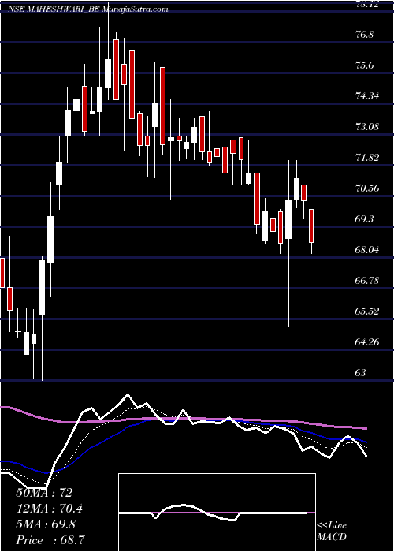Click the 73.08 price axis label

[367, 126]
